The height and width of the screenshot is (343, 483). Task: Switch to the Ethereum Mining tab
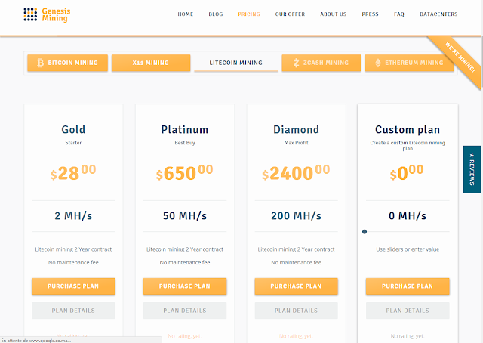tap(409, 63)
